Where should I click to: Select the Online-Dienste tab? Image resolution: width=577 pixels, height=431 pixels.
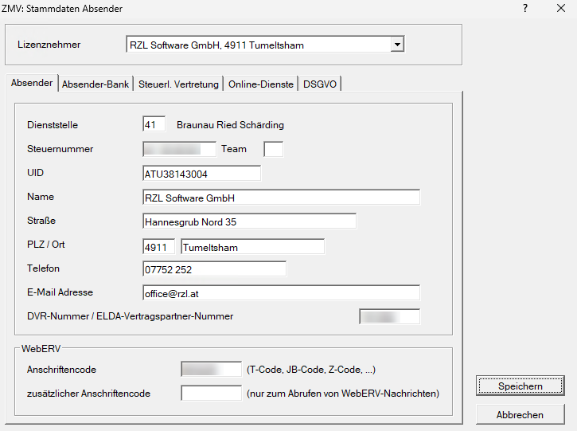coord(260,84)
